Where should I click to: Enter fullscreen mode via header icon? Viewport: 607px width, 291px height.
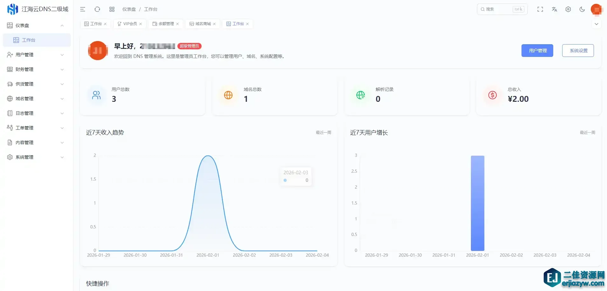(540, 9)
